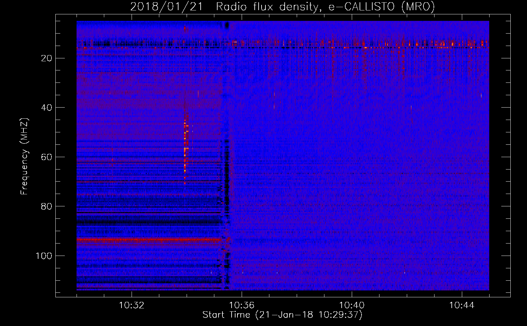Click the 40 MHz frequency tick label
The image size is (527, 326).
coord(47,108)
